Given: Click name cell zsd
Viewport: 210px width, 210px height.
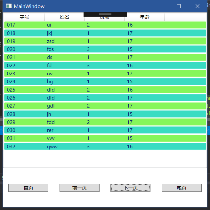Looking at the screenshot, I should pyautogui.click(x=51, y=41).
